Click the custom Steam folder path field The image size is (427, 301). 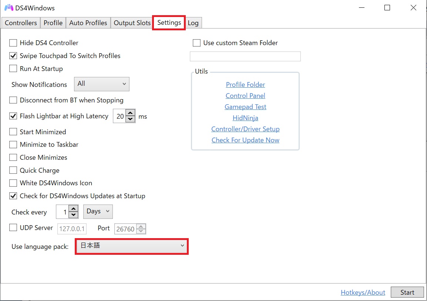pos(245,56)
